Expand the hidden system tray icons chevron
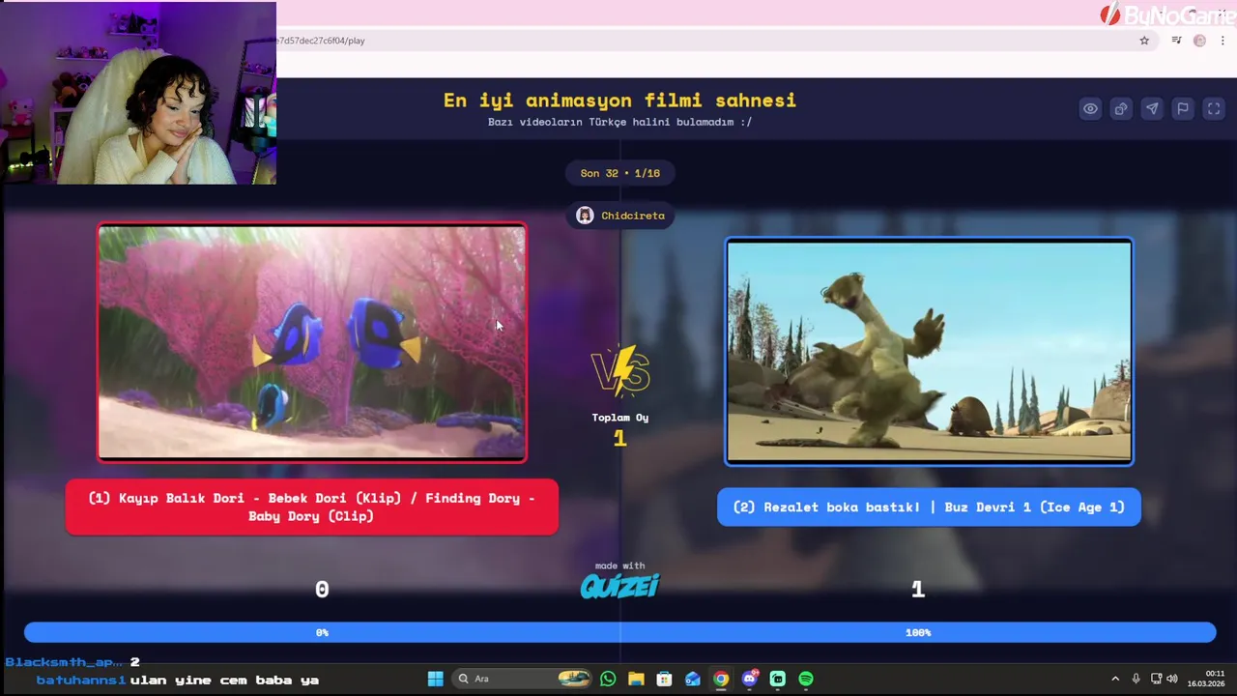The height and width of the screenshot is (696, 1237). point(1115,679)
